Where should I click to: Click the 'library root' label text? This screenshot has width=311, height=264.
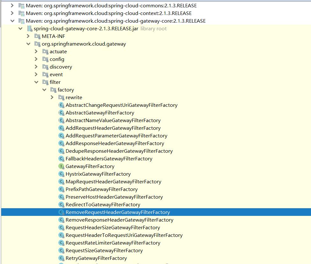point(154,29)
